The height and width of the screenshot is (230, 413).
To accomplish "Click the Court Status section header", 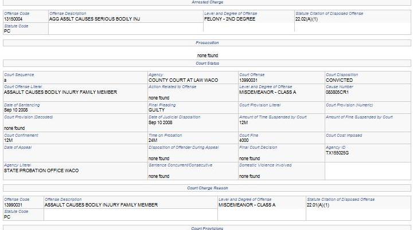I will [207, 64].
